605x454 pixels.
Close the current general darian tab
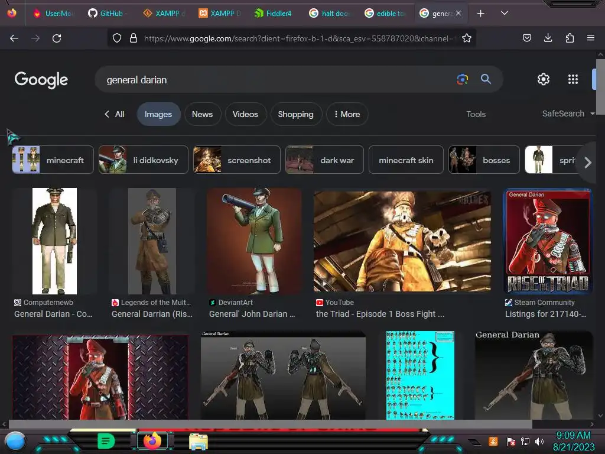pos(458,13)
